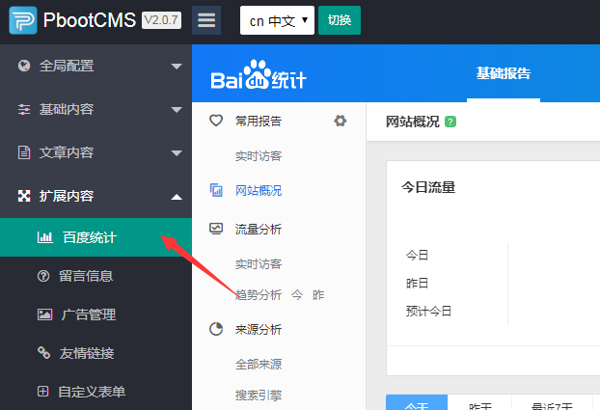The image size is (600, 410).
Task: Click the green 切换 button
Action: [340, 20]
